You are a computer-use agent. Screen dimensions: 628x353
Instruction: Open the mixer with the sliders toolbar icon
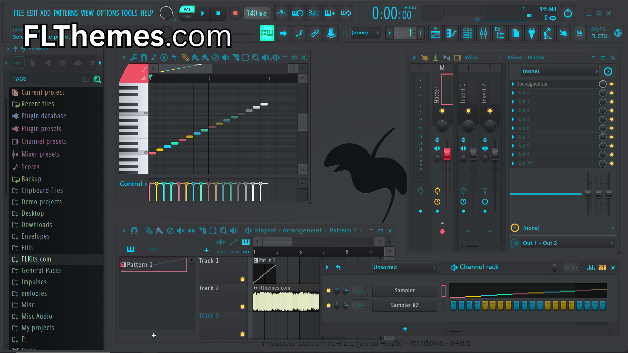[483, 33]
